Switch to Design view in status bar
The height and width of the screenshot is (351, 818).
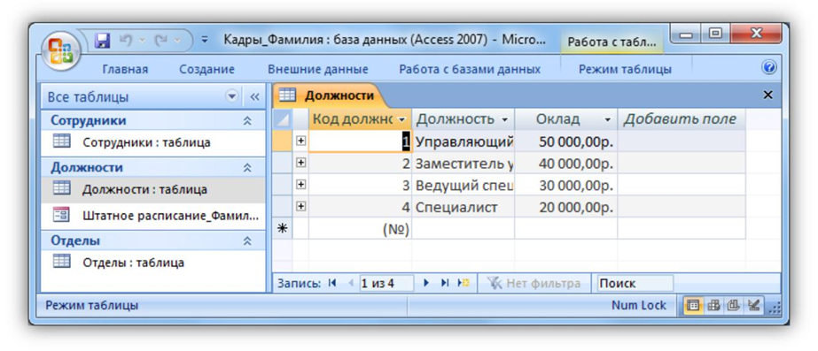point(752,306)
